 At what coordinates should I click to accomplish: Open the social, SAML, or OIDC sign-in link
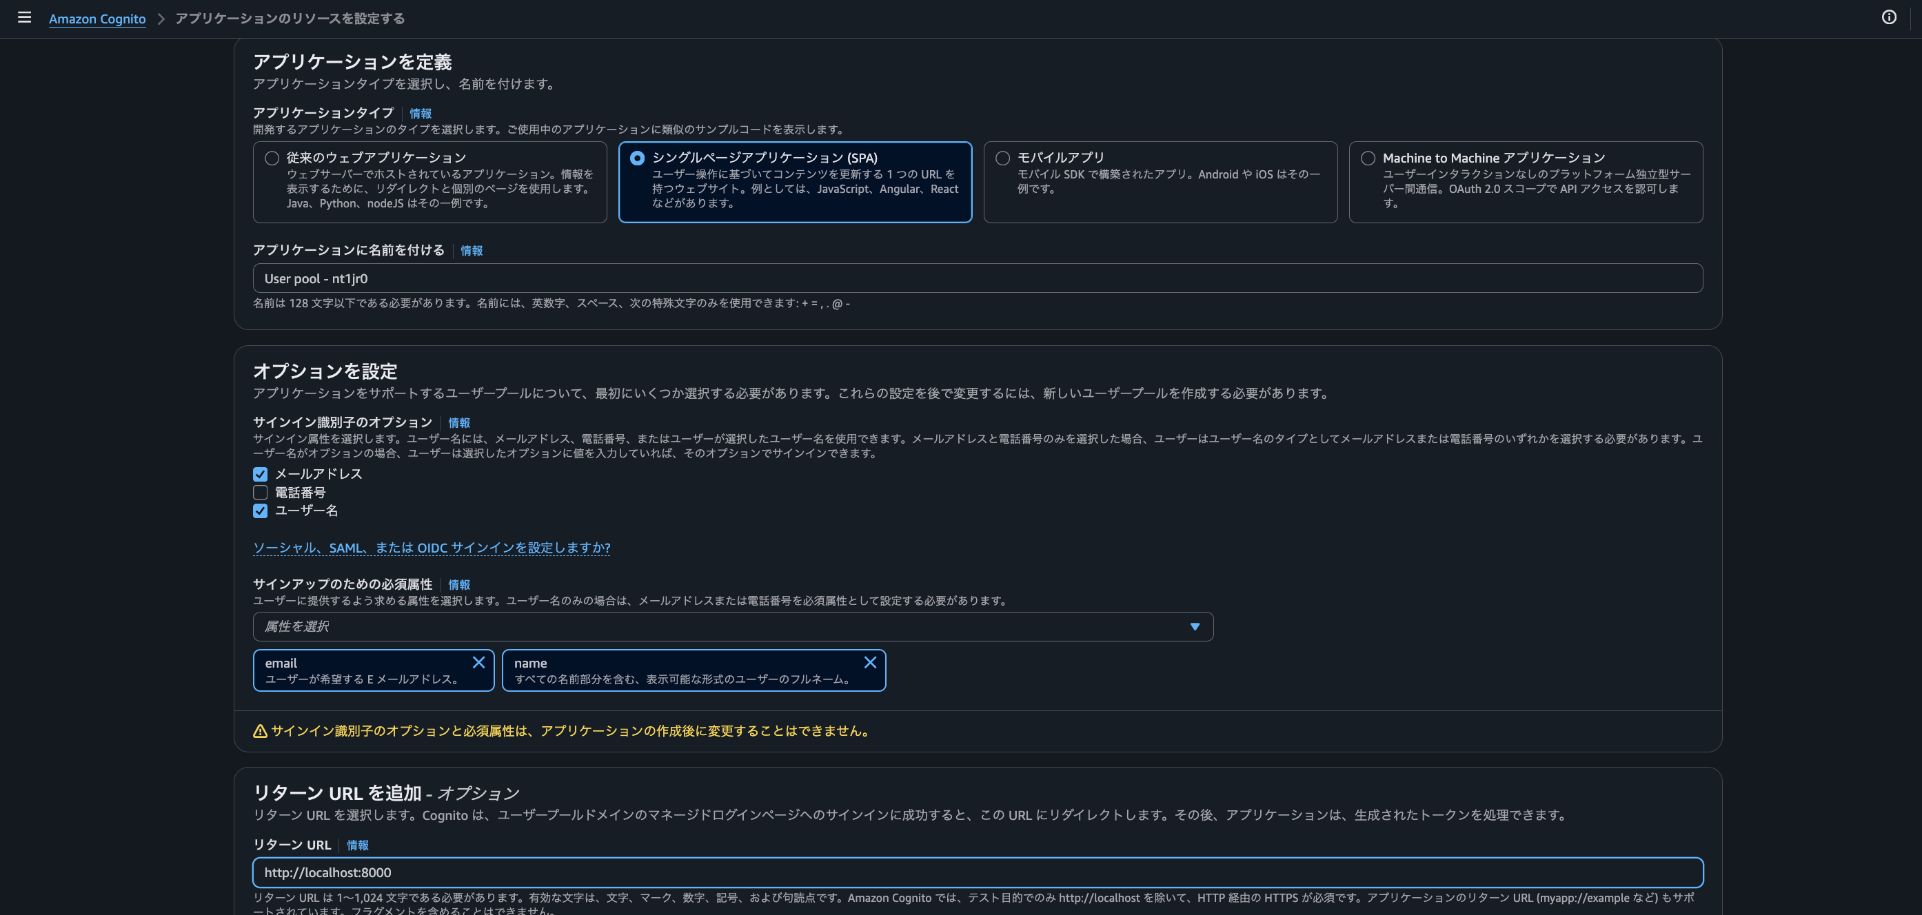tap(432, 548)
